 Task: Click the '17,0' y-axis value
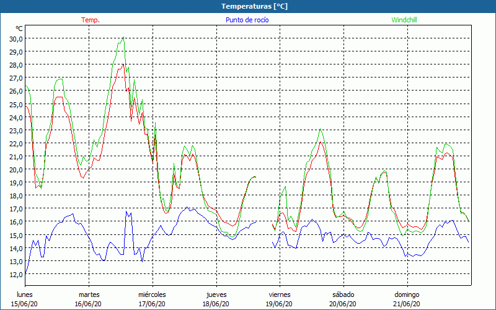pyautogui.click(x=16, y=209)
